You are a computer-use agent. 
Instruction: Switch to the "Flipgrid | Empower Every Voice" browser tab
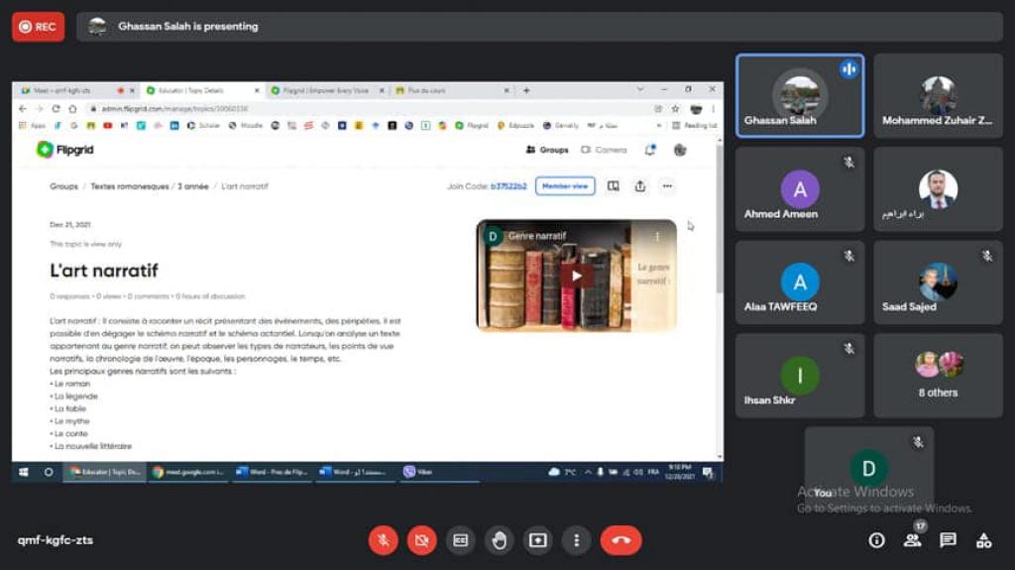[325, 90]
